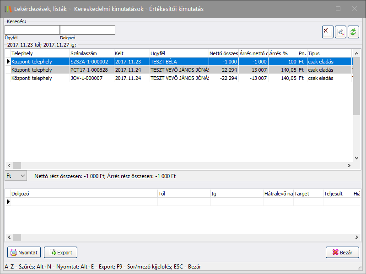Click the Árrés % column header
366x274 pixels.
point(282,53)
